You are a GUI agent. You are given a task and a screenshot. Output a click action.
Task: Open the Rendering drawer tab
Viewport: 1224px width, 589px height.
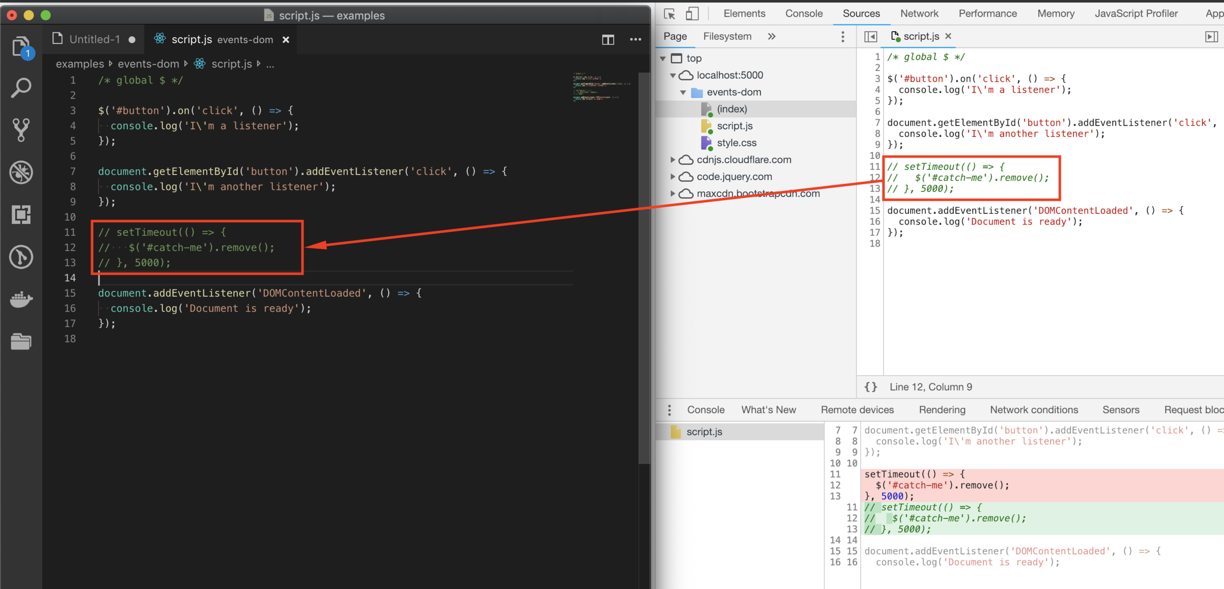[942, 410]
